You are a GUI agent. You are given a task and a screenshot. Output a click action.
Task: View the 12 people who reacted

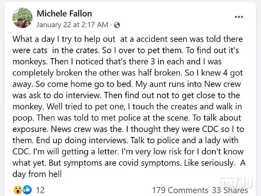[41, 190]
